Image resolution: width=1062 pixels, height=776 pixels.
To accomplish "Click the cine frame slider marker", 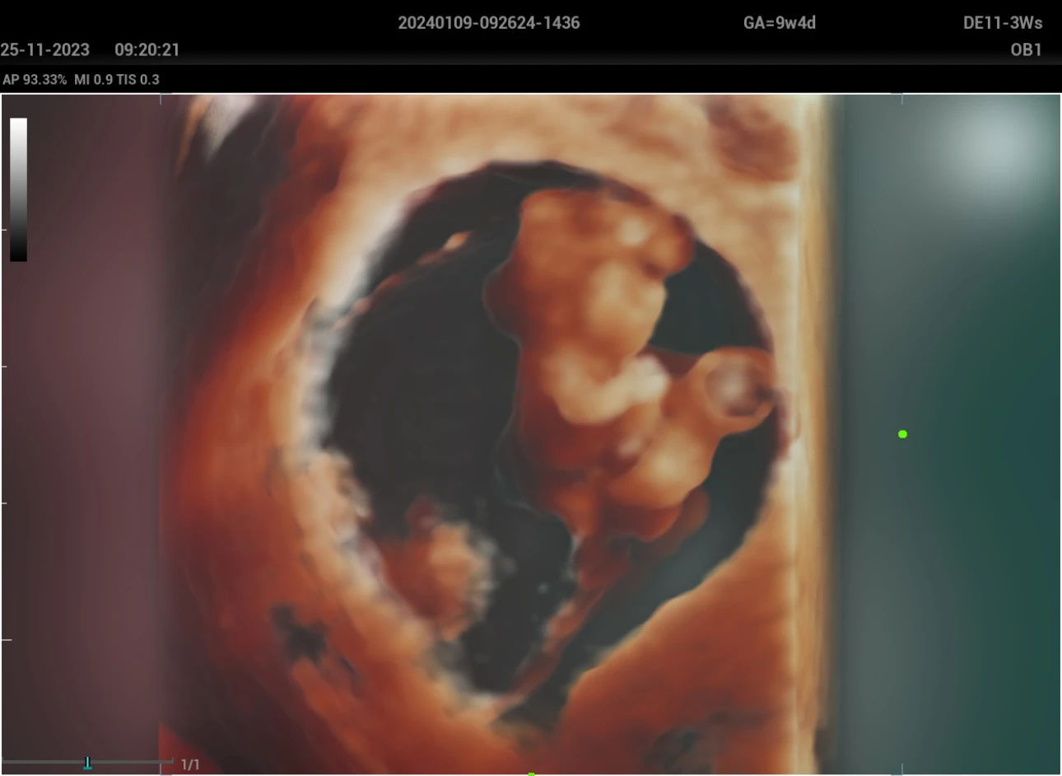I will click(87, 763).
